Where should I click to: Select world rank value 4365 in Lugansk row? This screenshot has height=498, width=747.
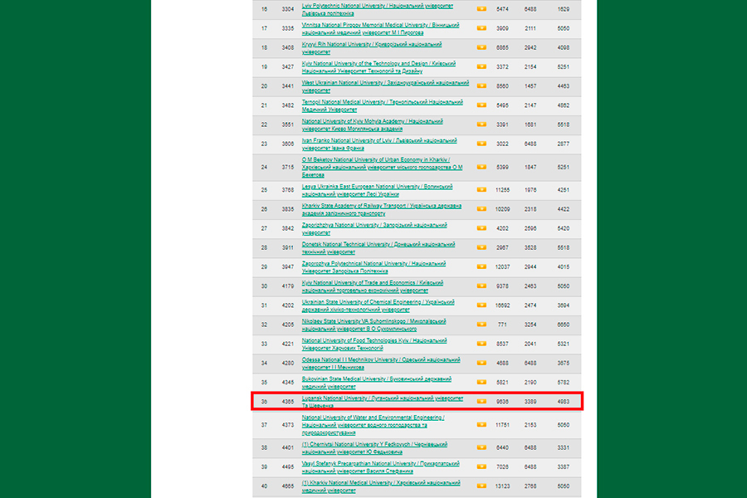coord(288,402)
